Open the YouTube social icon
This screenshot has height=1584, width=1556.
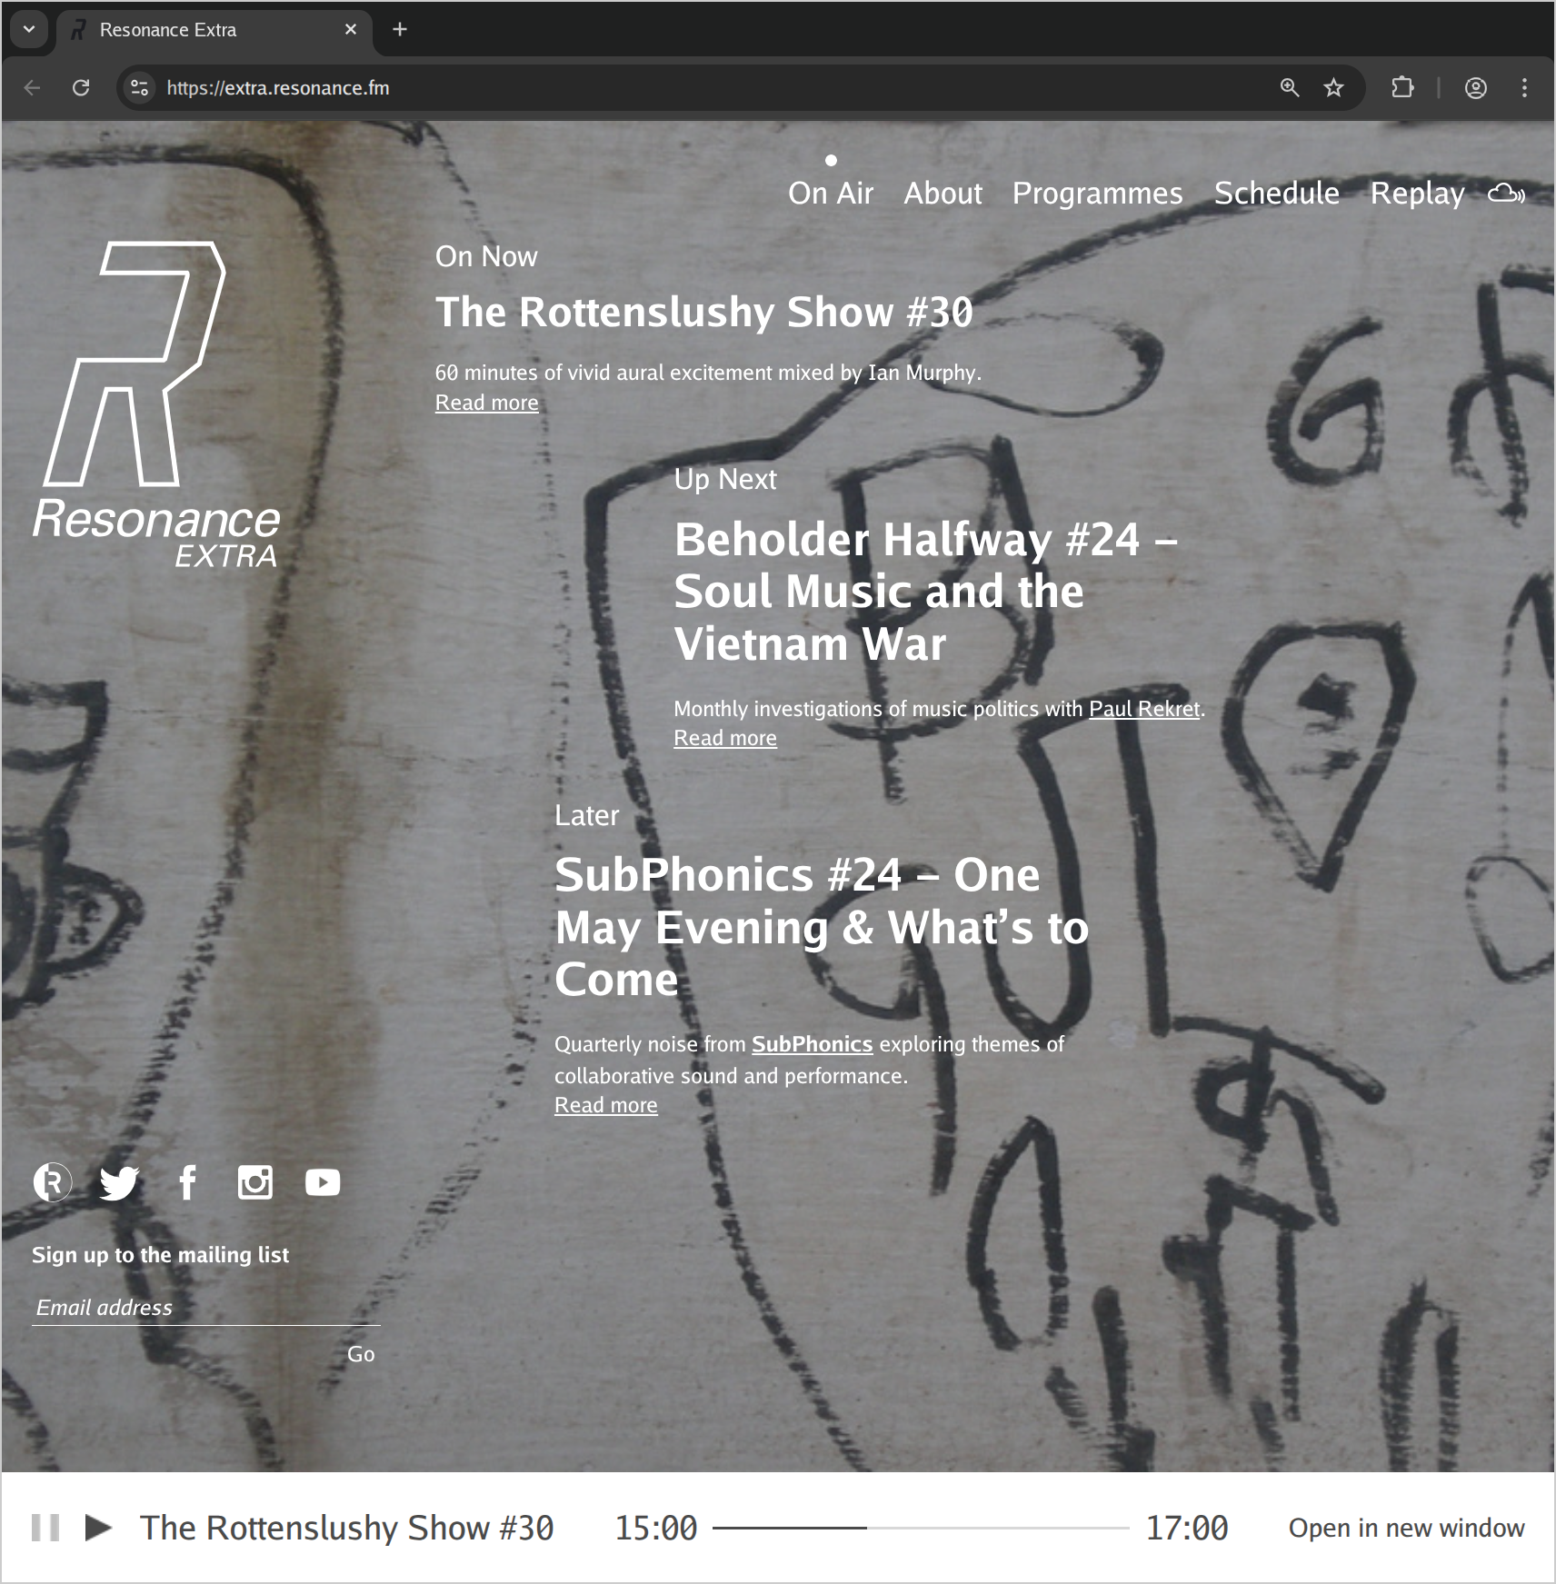[x=323, y=1182]
